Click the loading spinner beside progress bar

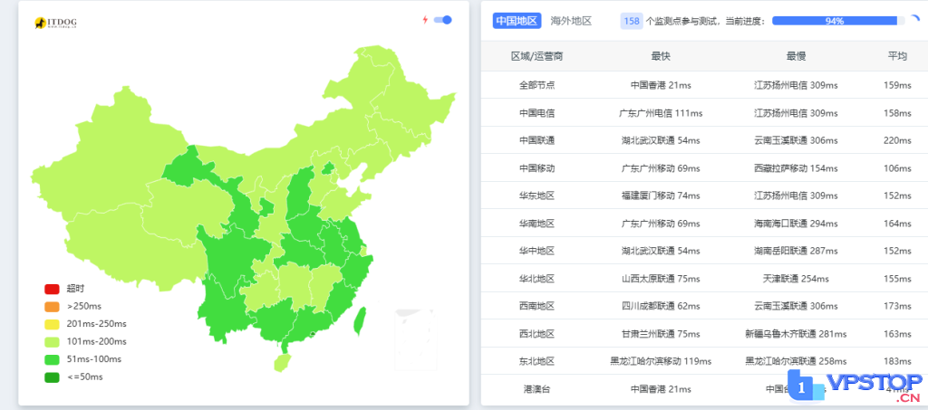click(x=913, y=20)
